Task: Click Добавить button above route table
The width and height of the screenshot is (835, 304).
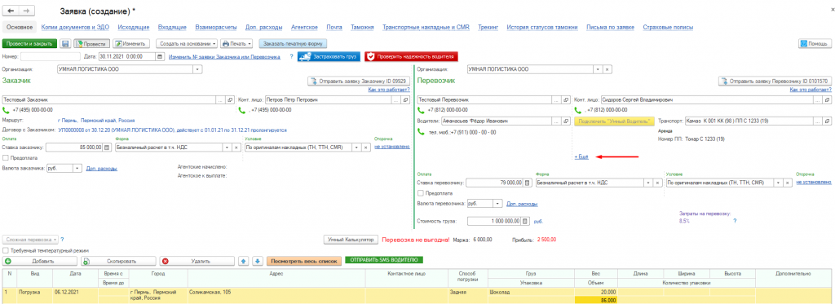Action: (x=40, y=262)
